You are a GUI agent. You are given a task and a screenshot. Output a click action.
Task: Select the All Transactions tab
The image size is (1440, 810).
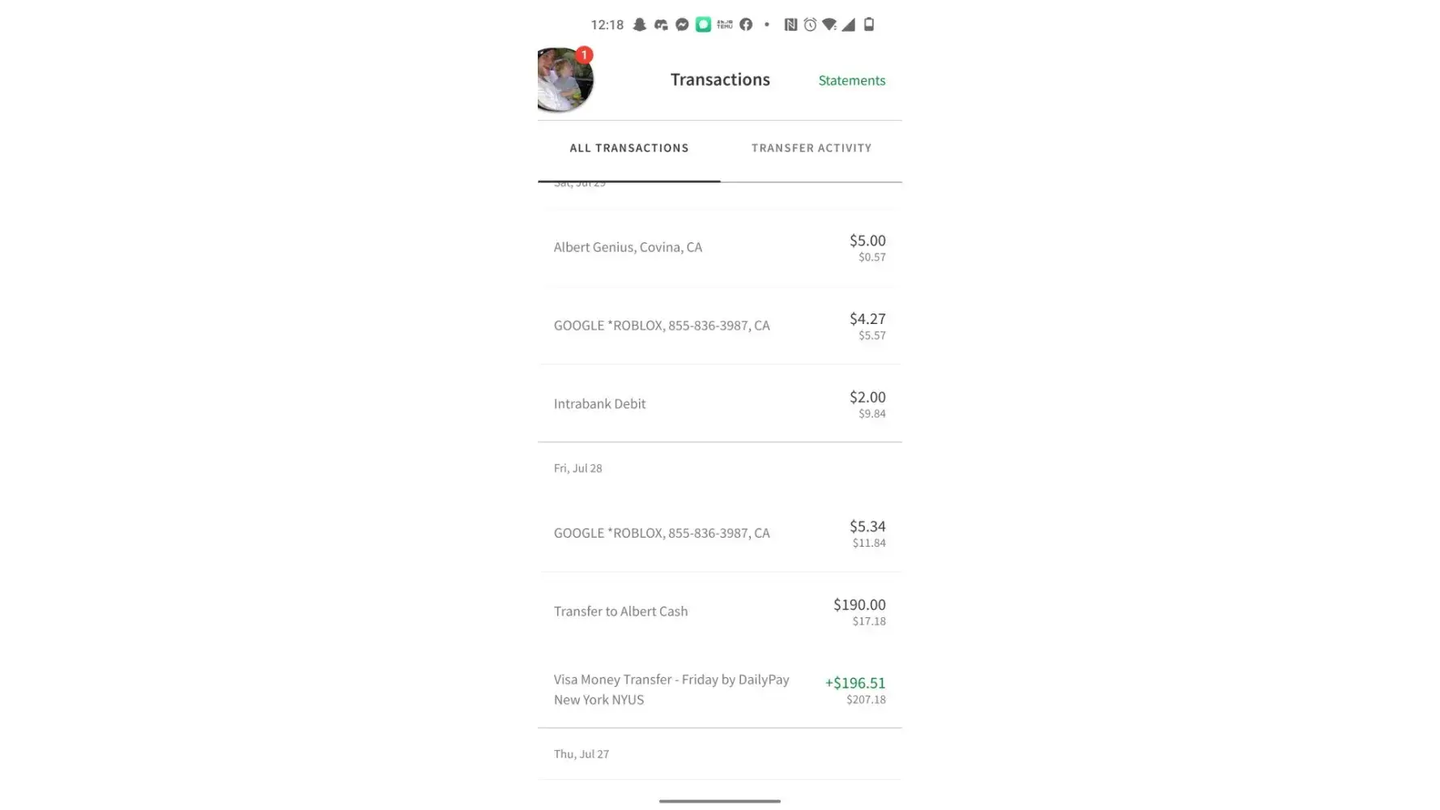click(x=628, y=148)
